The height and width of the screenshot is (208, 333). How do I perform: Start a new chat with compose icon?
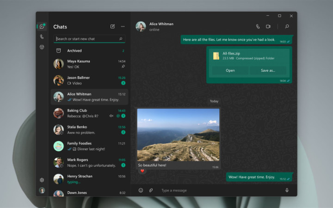point(112,26)
